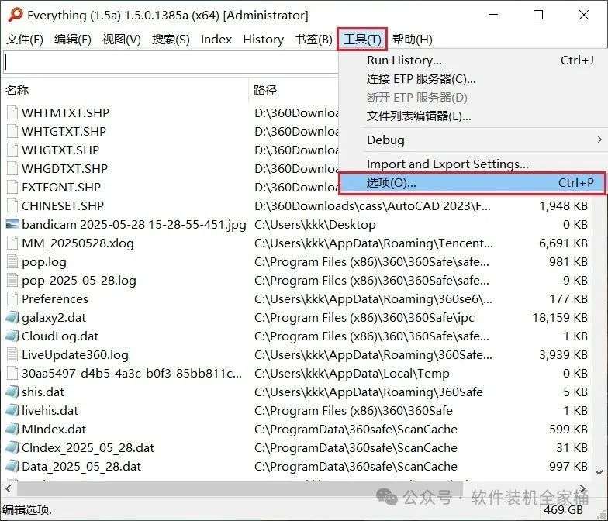Click the 工具(T) menu

362,39
